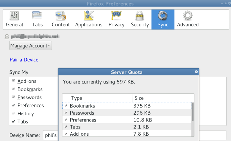This screenshot has width=231, height=141.
Task: Click the Firefox Preferences window title
Action: (x=110, y=4)
